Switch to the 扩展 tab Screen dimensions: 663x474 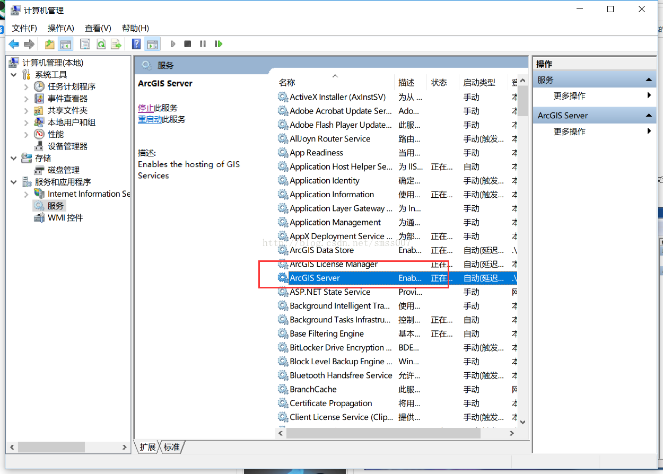pos(147,447)
